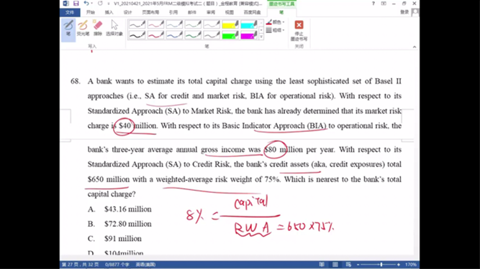The image size is (480, 269).
Task: Undo the last ink stroke
Action: [86, 4]
